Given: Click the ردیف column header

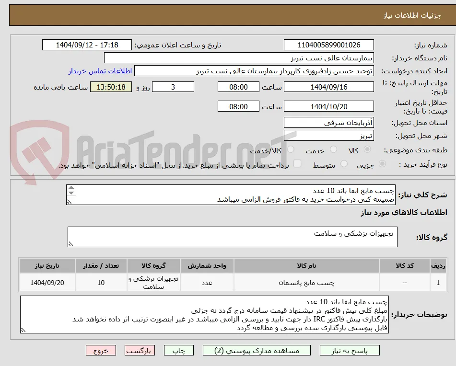Looking at the screenshot, I should pos(438,266).
